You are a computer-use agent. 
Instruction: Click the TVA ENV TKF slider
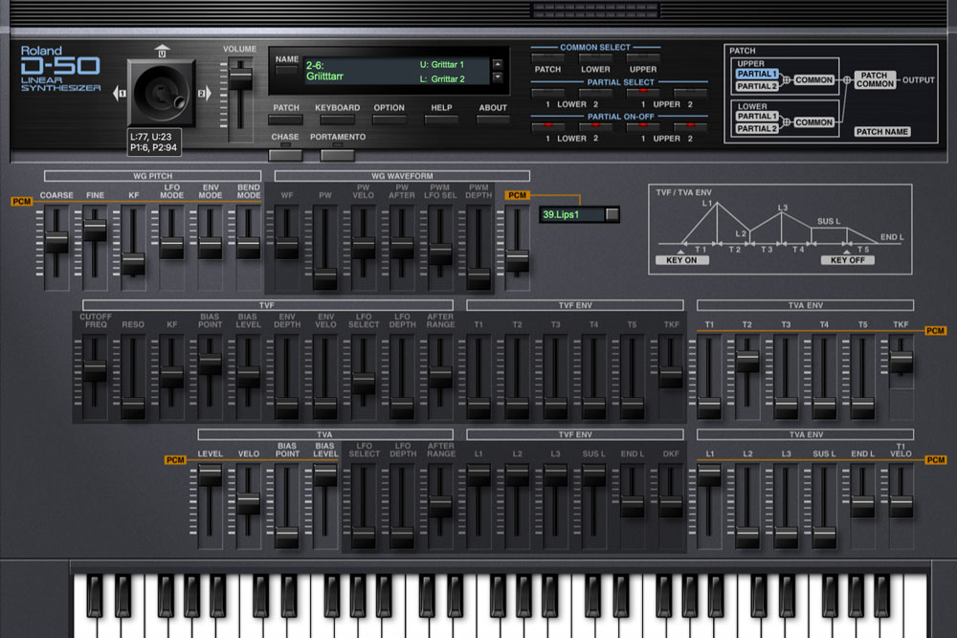(x=901, y=362)
